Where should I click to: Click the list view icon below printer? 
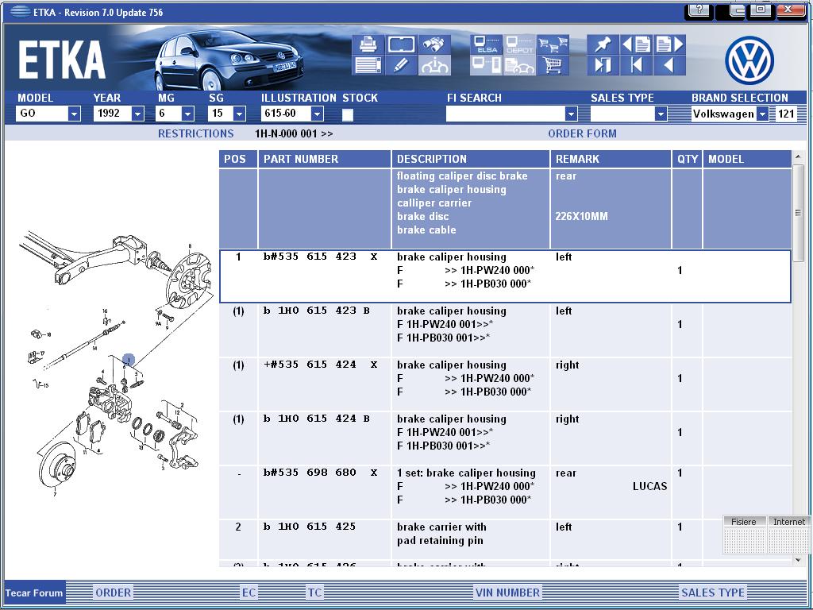[x=368, y=65]
